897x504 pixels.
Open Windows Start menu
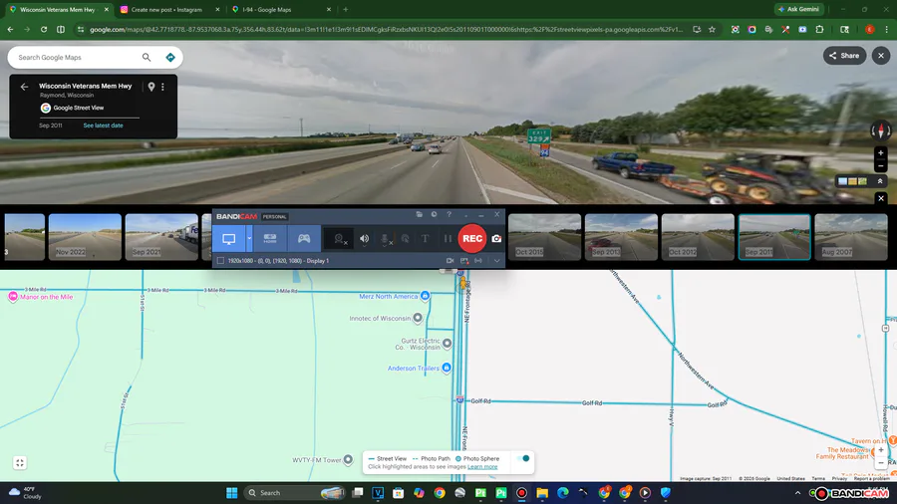click(231, 493)
